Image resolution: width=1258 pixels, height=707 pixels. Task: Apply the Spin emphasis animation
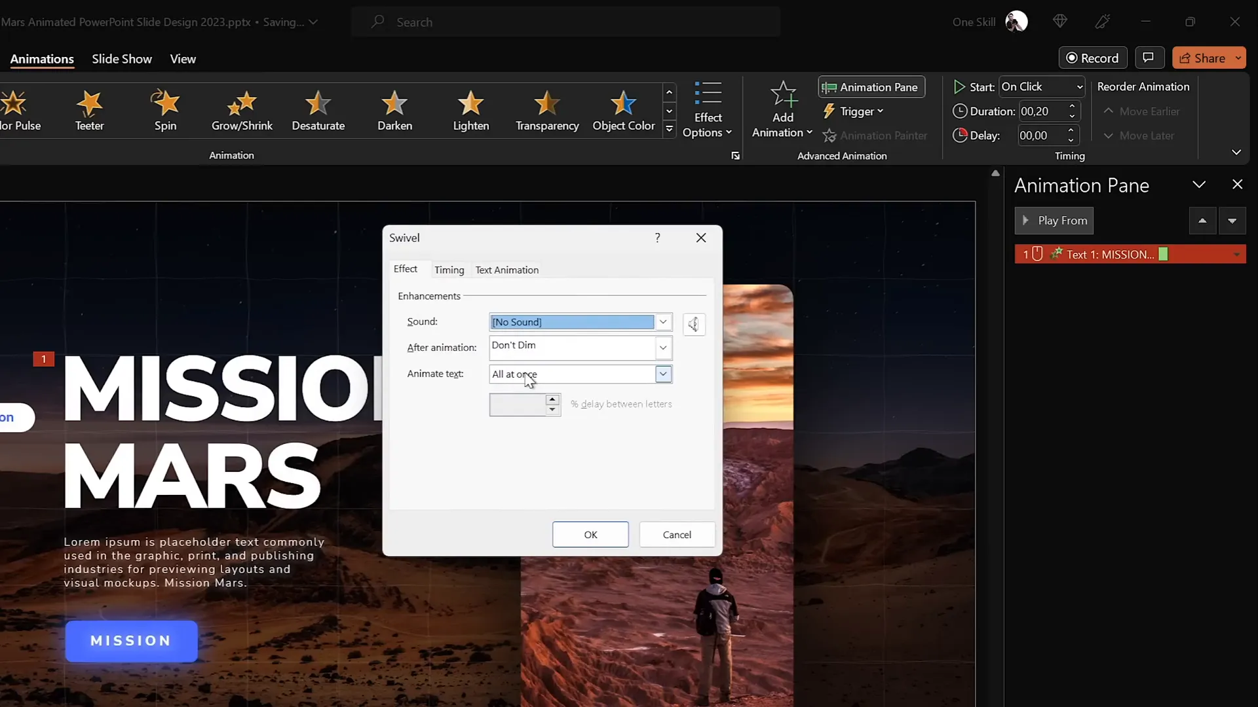(x=165, y=110)
